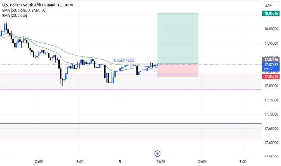Select the purple horizontal line near 17.79
The image size is (281, 166).
click(131, 90)
